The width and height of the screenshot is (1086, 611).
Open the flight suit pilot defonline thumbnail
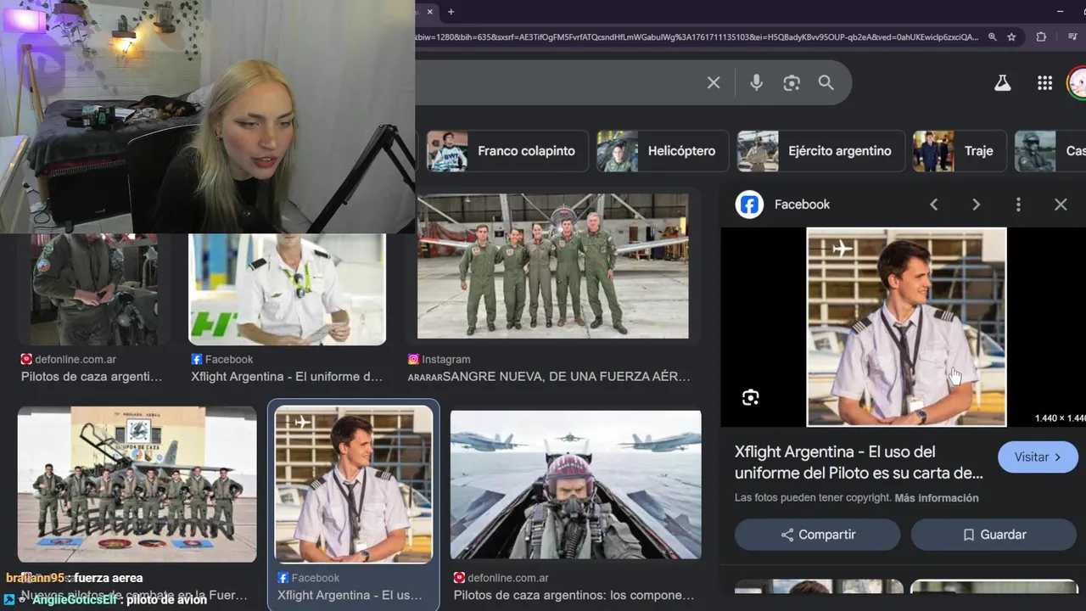point(94,289)
